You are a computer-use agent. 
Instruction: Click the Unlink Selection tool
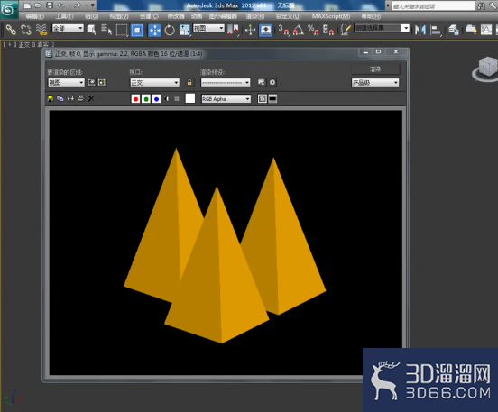26,30
